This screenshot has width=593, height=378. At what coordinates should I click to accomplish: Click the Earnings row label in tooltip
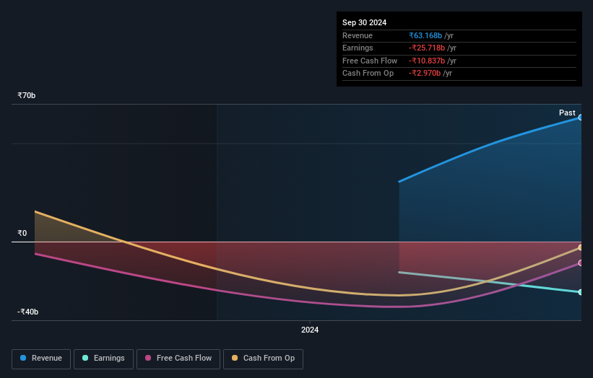point(358,48)
